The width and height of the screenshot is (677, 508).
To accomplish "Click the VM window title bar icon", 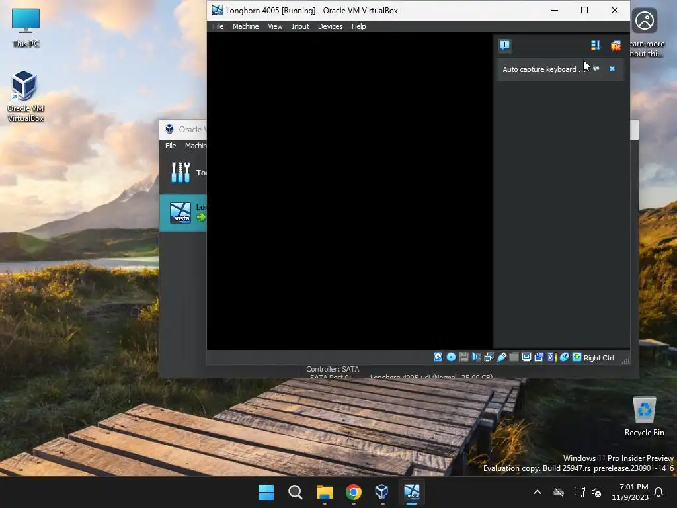I will tap(217, 10).
